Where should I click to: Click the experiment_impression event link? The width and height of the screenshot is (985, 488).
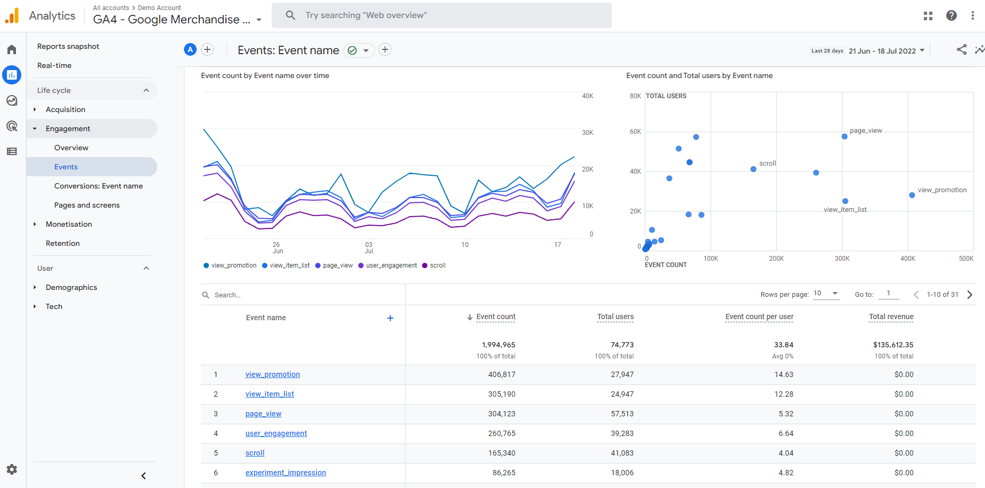coord(285,473)
